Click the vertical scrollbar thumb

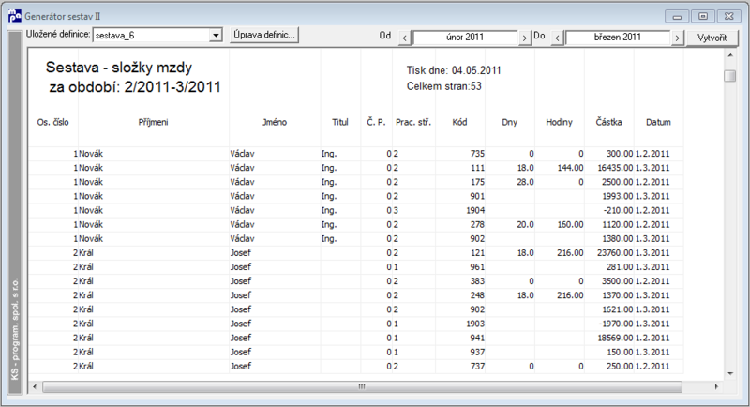(x=730, y=76)
